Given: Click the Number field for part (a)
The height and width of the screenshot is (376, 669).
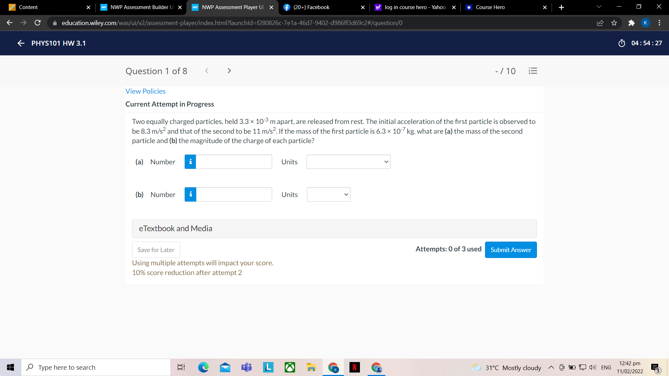Looking at the screenshot, I should (x=233, y=162).
